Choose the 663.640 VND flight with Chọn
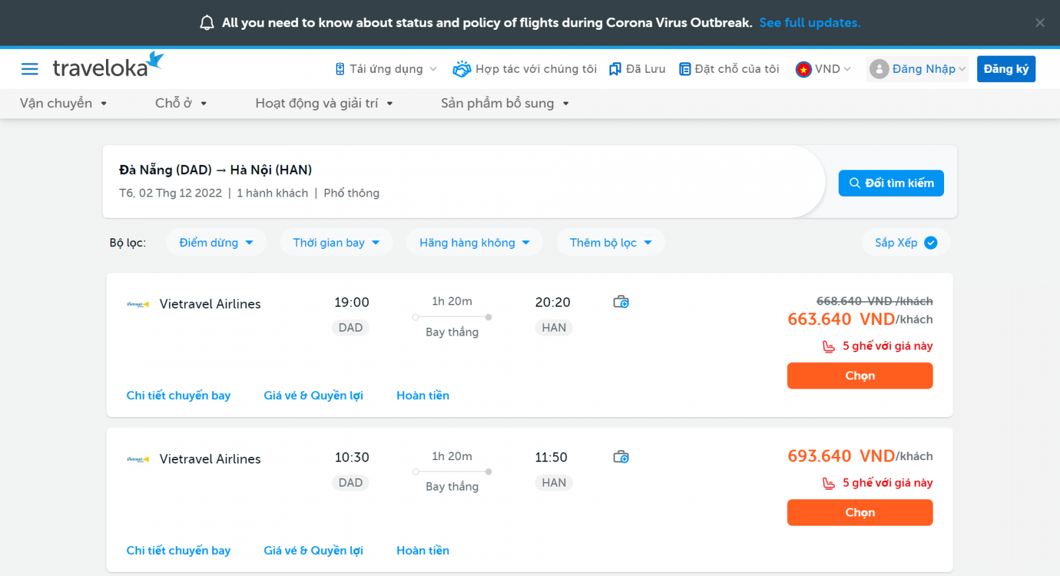The width and height of the screenshot is (1060, 576). pyautogui.click(x=860, y=375)
